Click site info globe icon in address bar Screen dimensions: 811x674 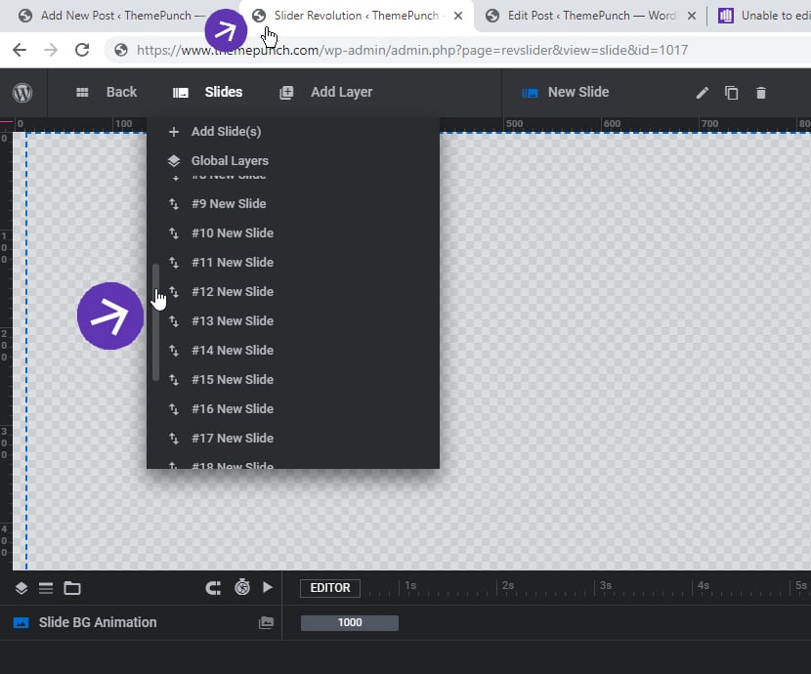121,50
